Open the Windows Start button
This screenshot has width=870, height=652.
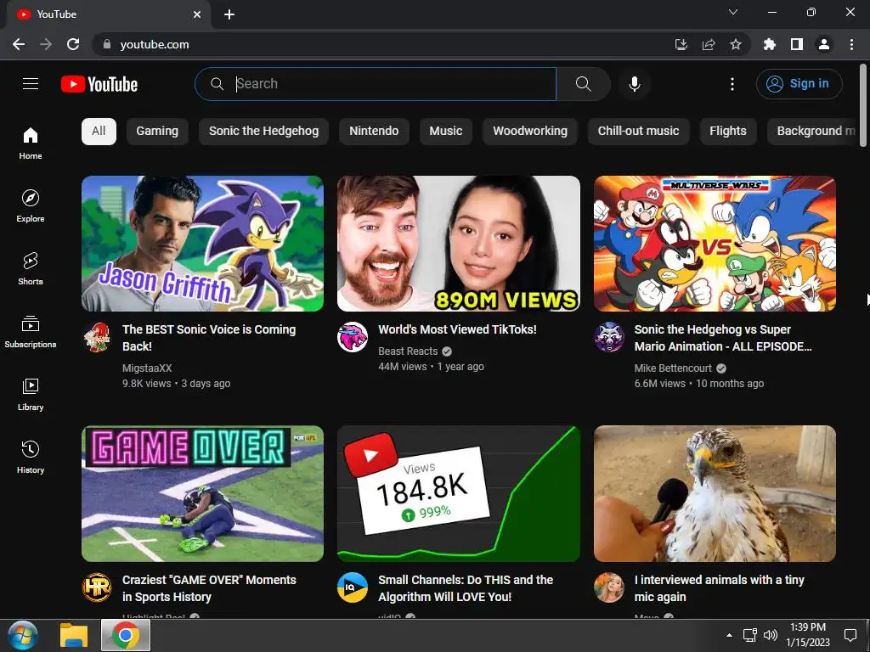pyautogui.click(x=23, y=635)
